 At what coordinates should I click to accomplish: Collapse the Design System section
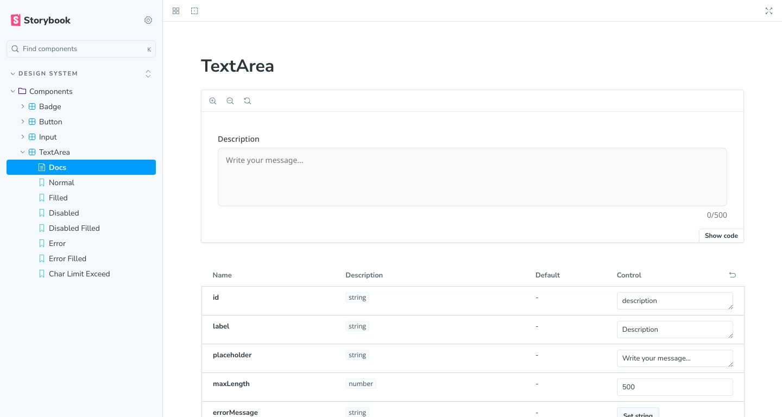coord(45,73)
